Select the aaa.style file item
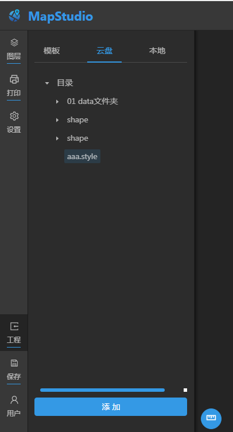 click(82, 156)
